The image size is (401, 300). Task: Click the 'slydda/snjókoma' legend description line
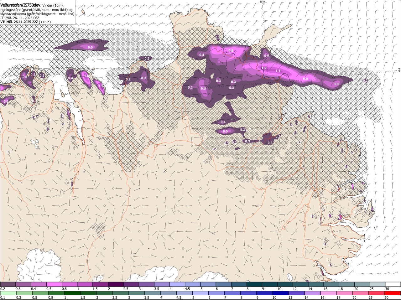click(x=37, y=14)
